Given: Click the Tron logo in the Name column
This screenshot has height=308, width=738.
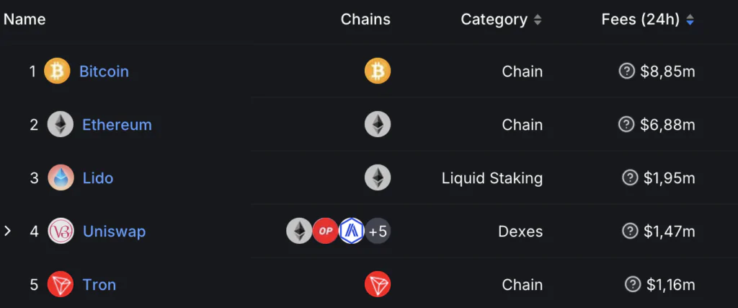Looking at the screenshot, I should click(x=61, y=284).
